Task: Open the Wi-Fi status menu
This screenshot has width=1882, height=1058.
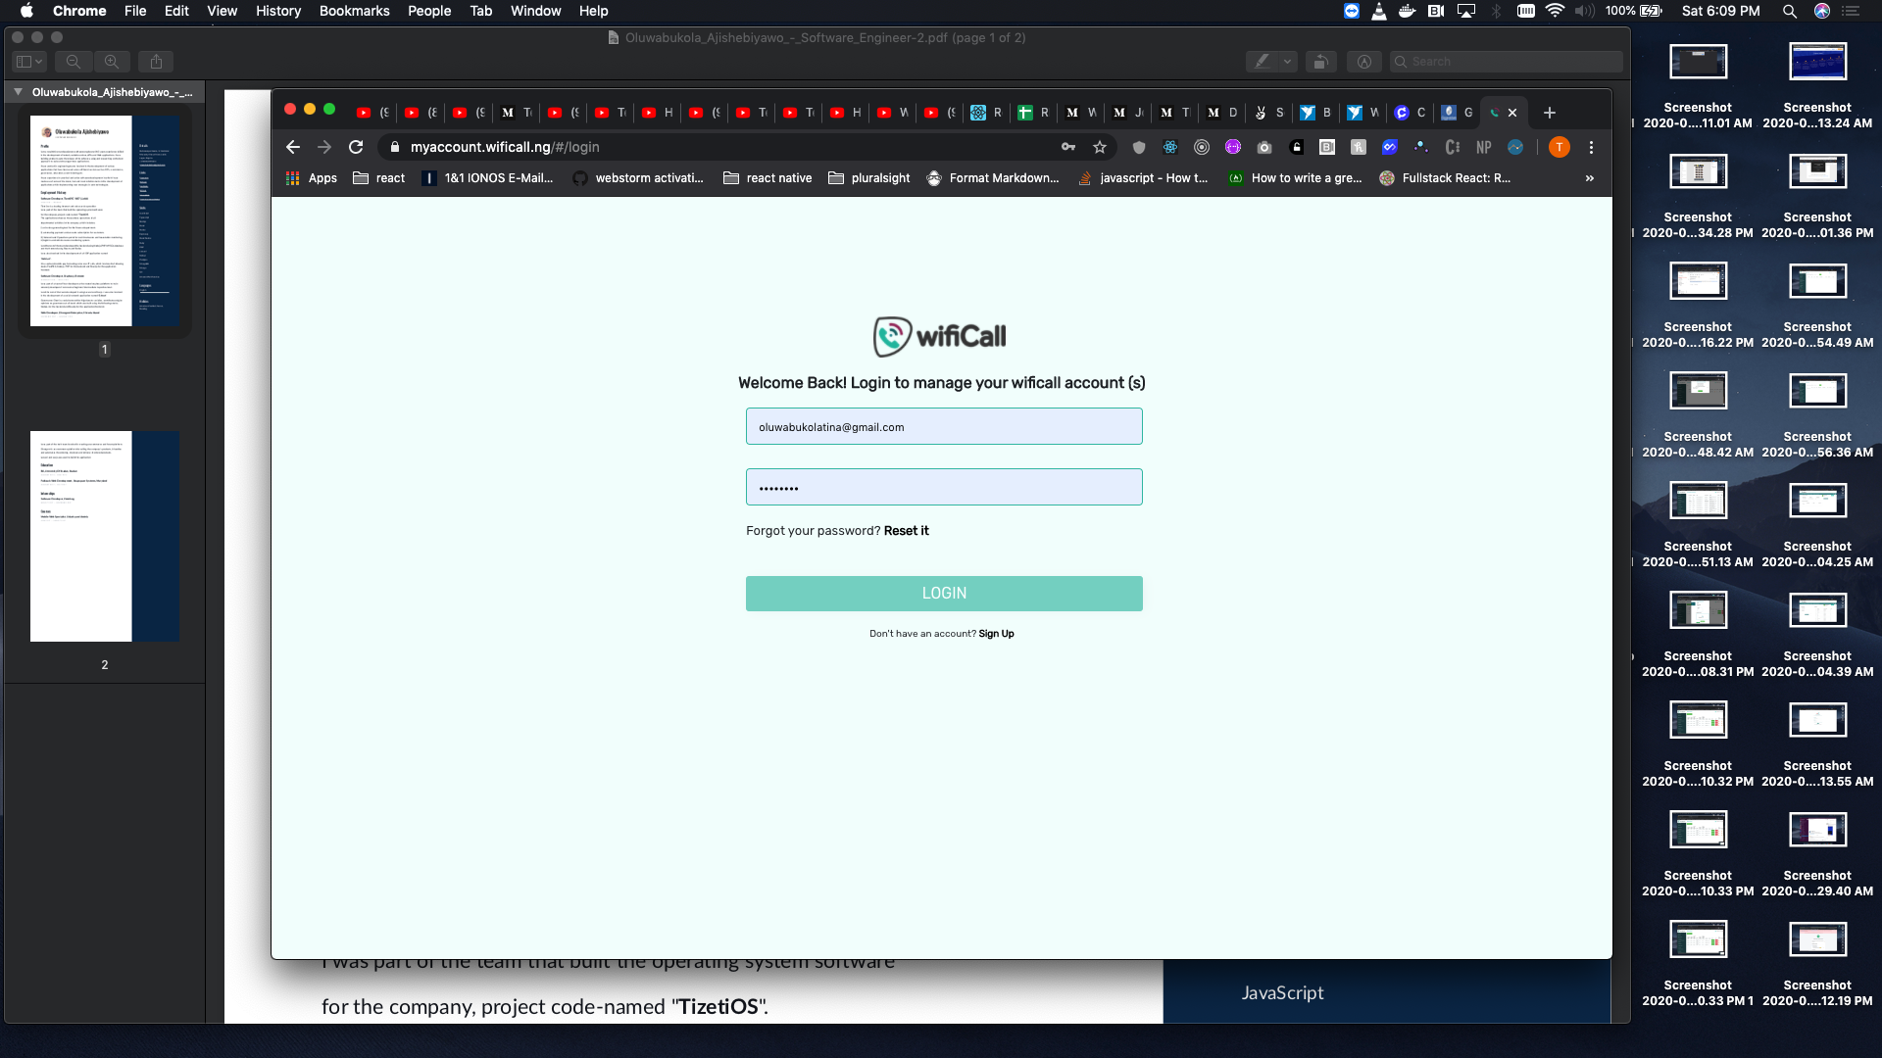Action: pos(1556,11)
